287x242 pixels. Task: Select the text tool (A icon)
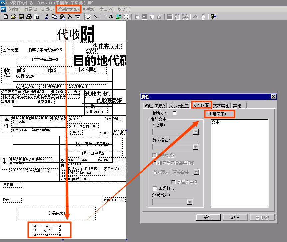coord(110,16)
